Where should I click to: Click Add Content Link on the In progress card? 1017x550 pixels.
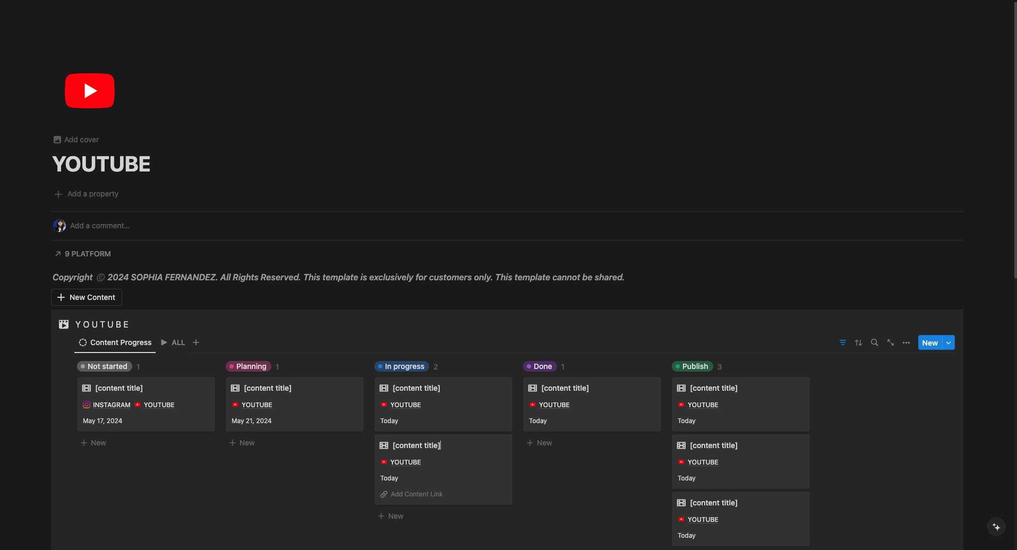click(x=412, y=494)
